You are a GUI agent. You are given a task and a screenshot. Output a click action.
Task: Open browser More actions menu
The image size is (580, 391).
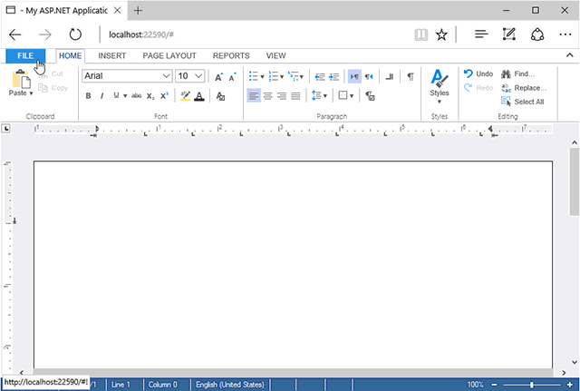(565, 34)
